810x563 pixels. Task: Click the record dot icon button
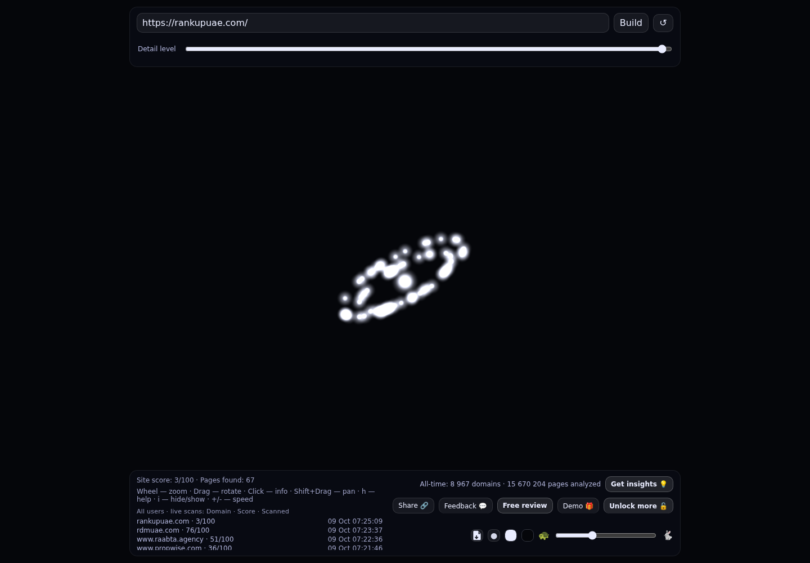(494, 535)
